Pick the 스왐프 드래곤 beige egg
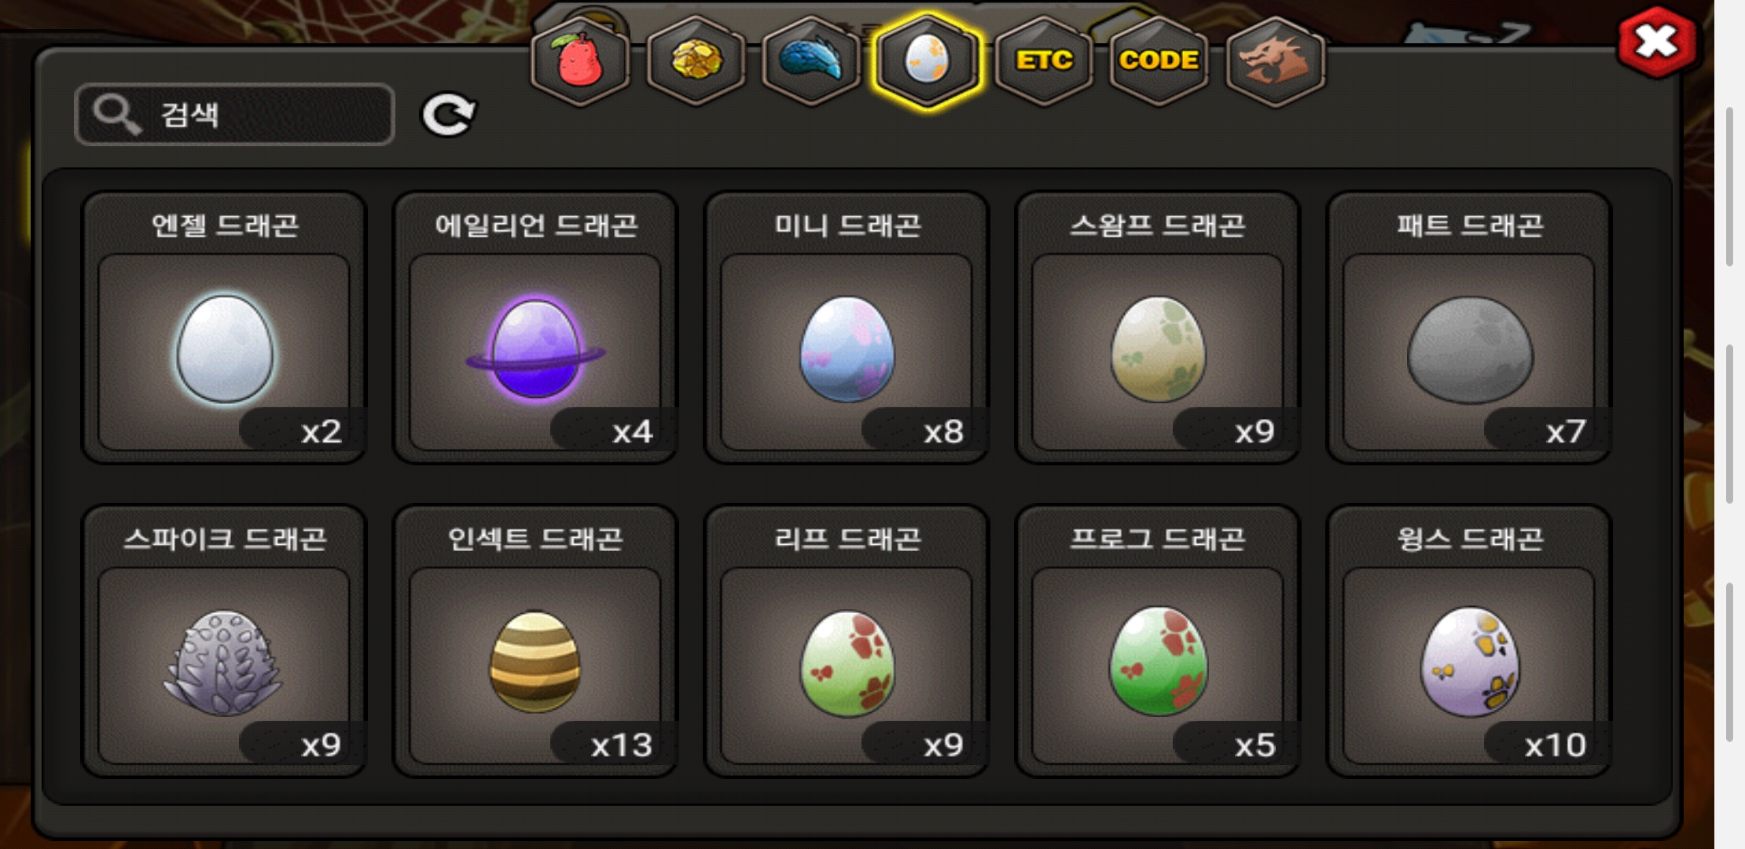Screen dimensions: 1745x849 [1158, 328]
